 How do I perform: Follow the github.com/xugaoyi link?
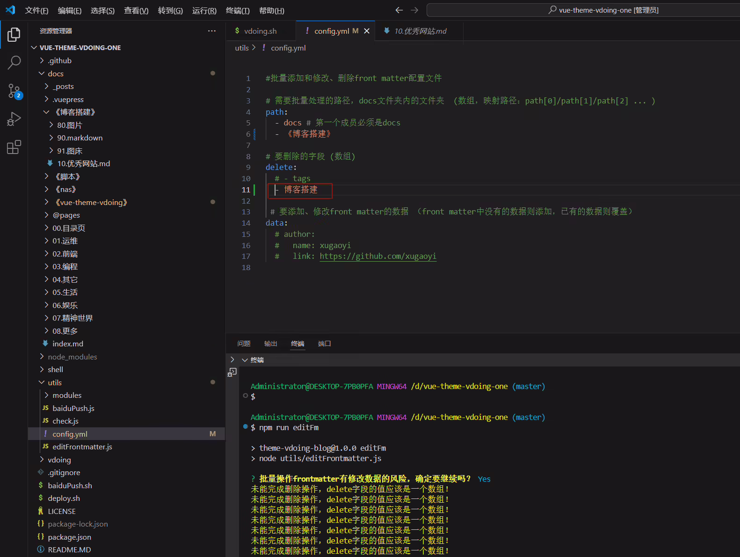(378, 256)
